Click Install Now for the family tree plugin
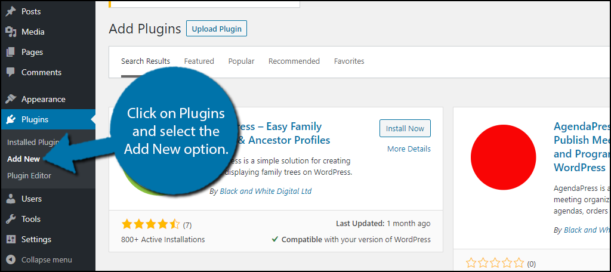This screenshot has height=272, width=611. (405, 128)
